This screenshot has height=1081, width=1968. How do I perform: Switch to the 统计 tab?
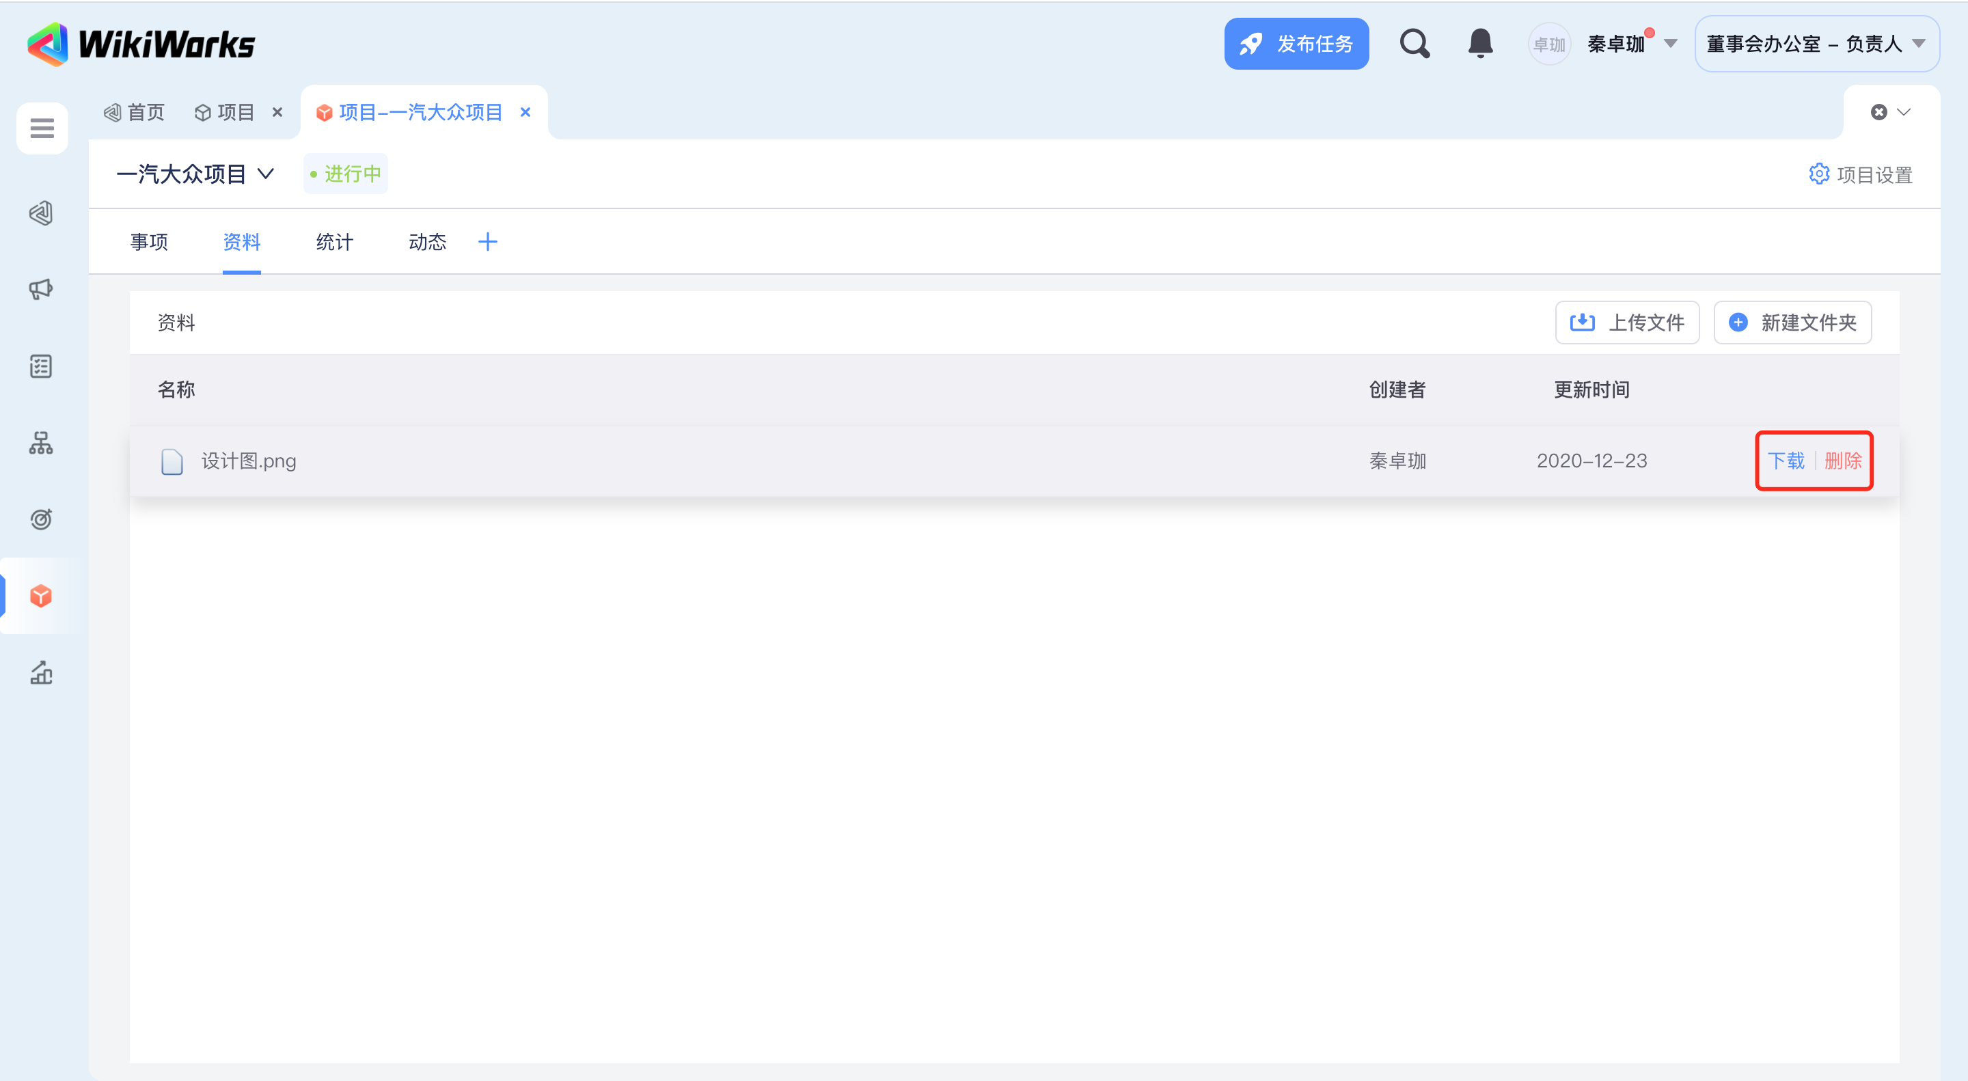tap(335, 242)
